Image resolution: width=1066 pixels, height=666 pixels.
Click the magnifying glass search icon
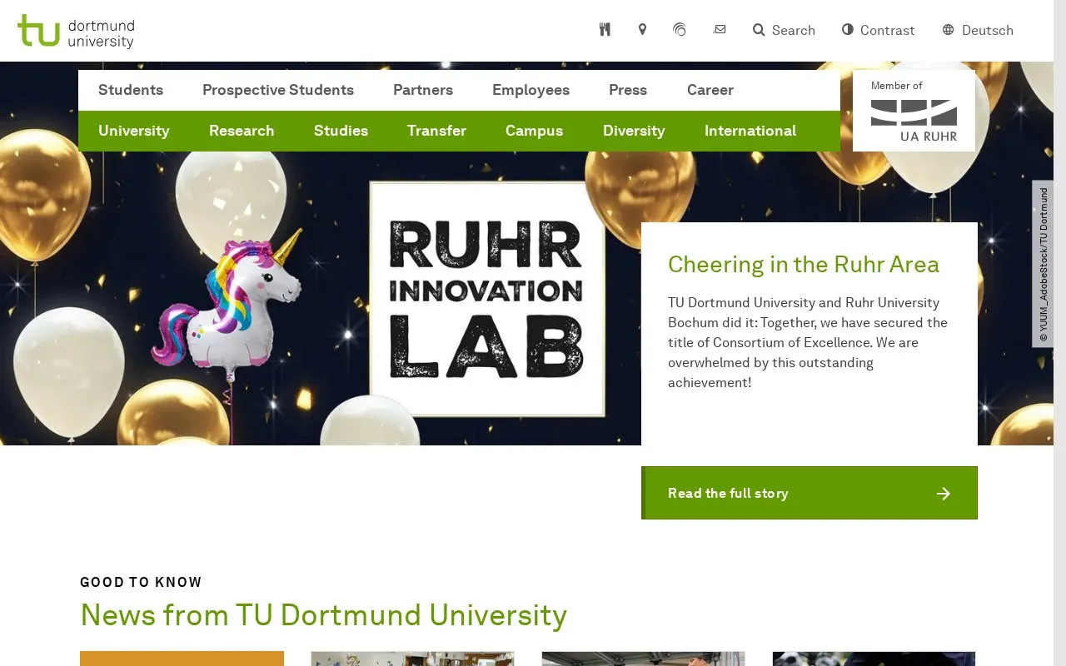coord(759,30)
